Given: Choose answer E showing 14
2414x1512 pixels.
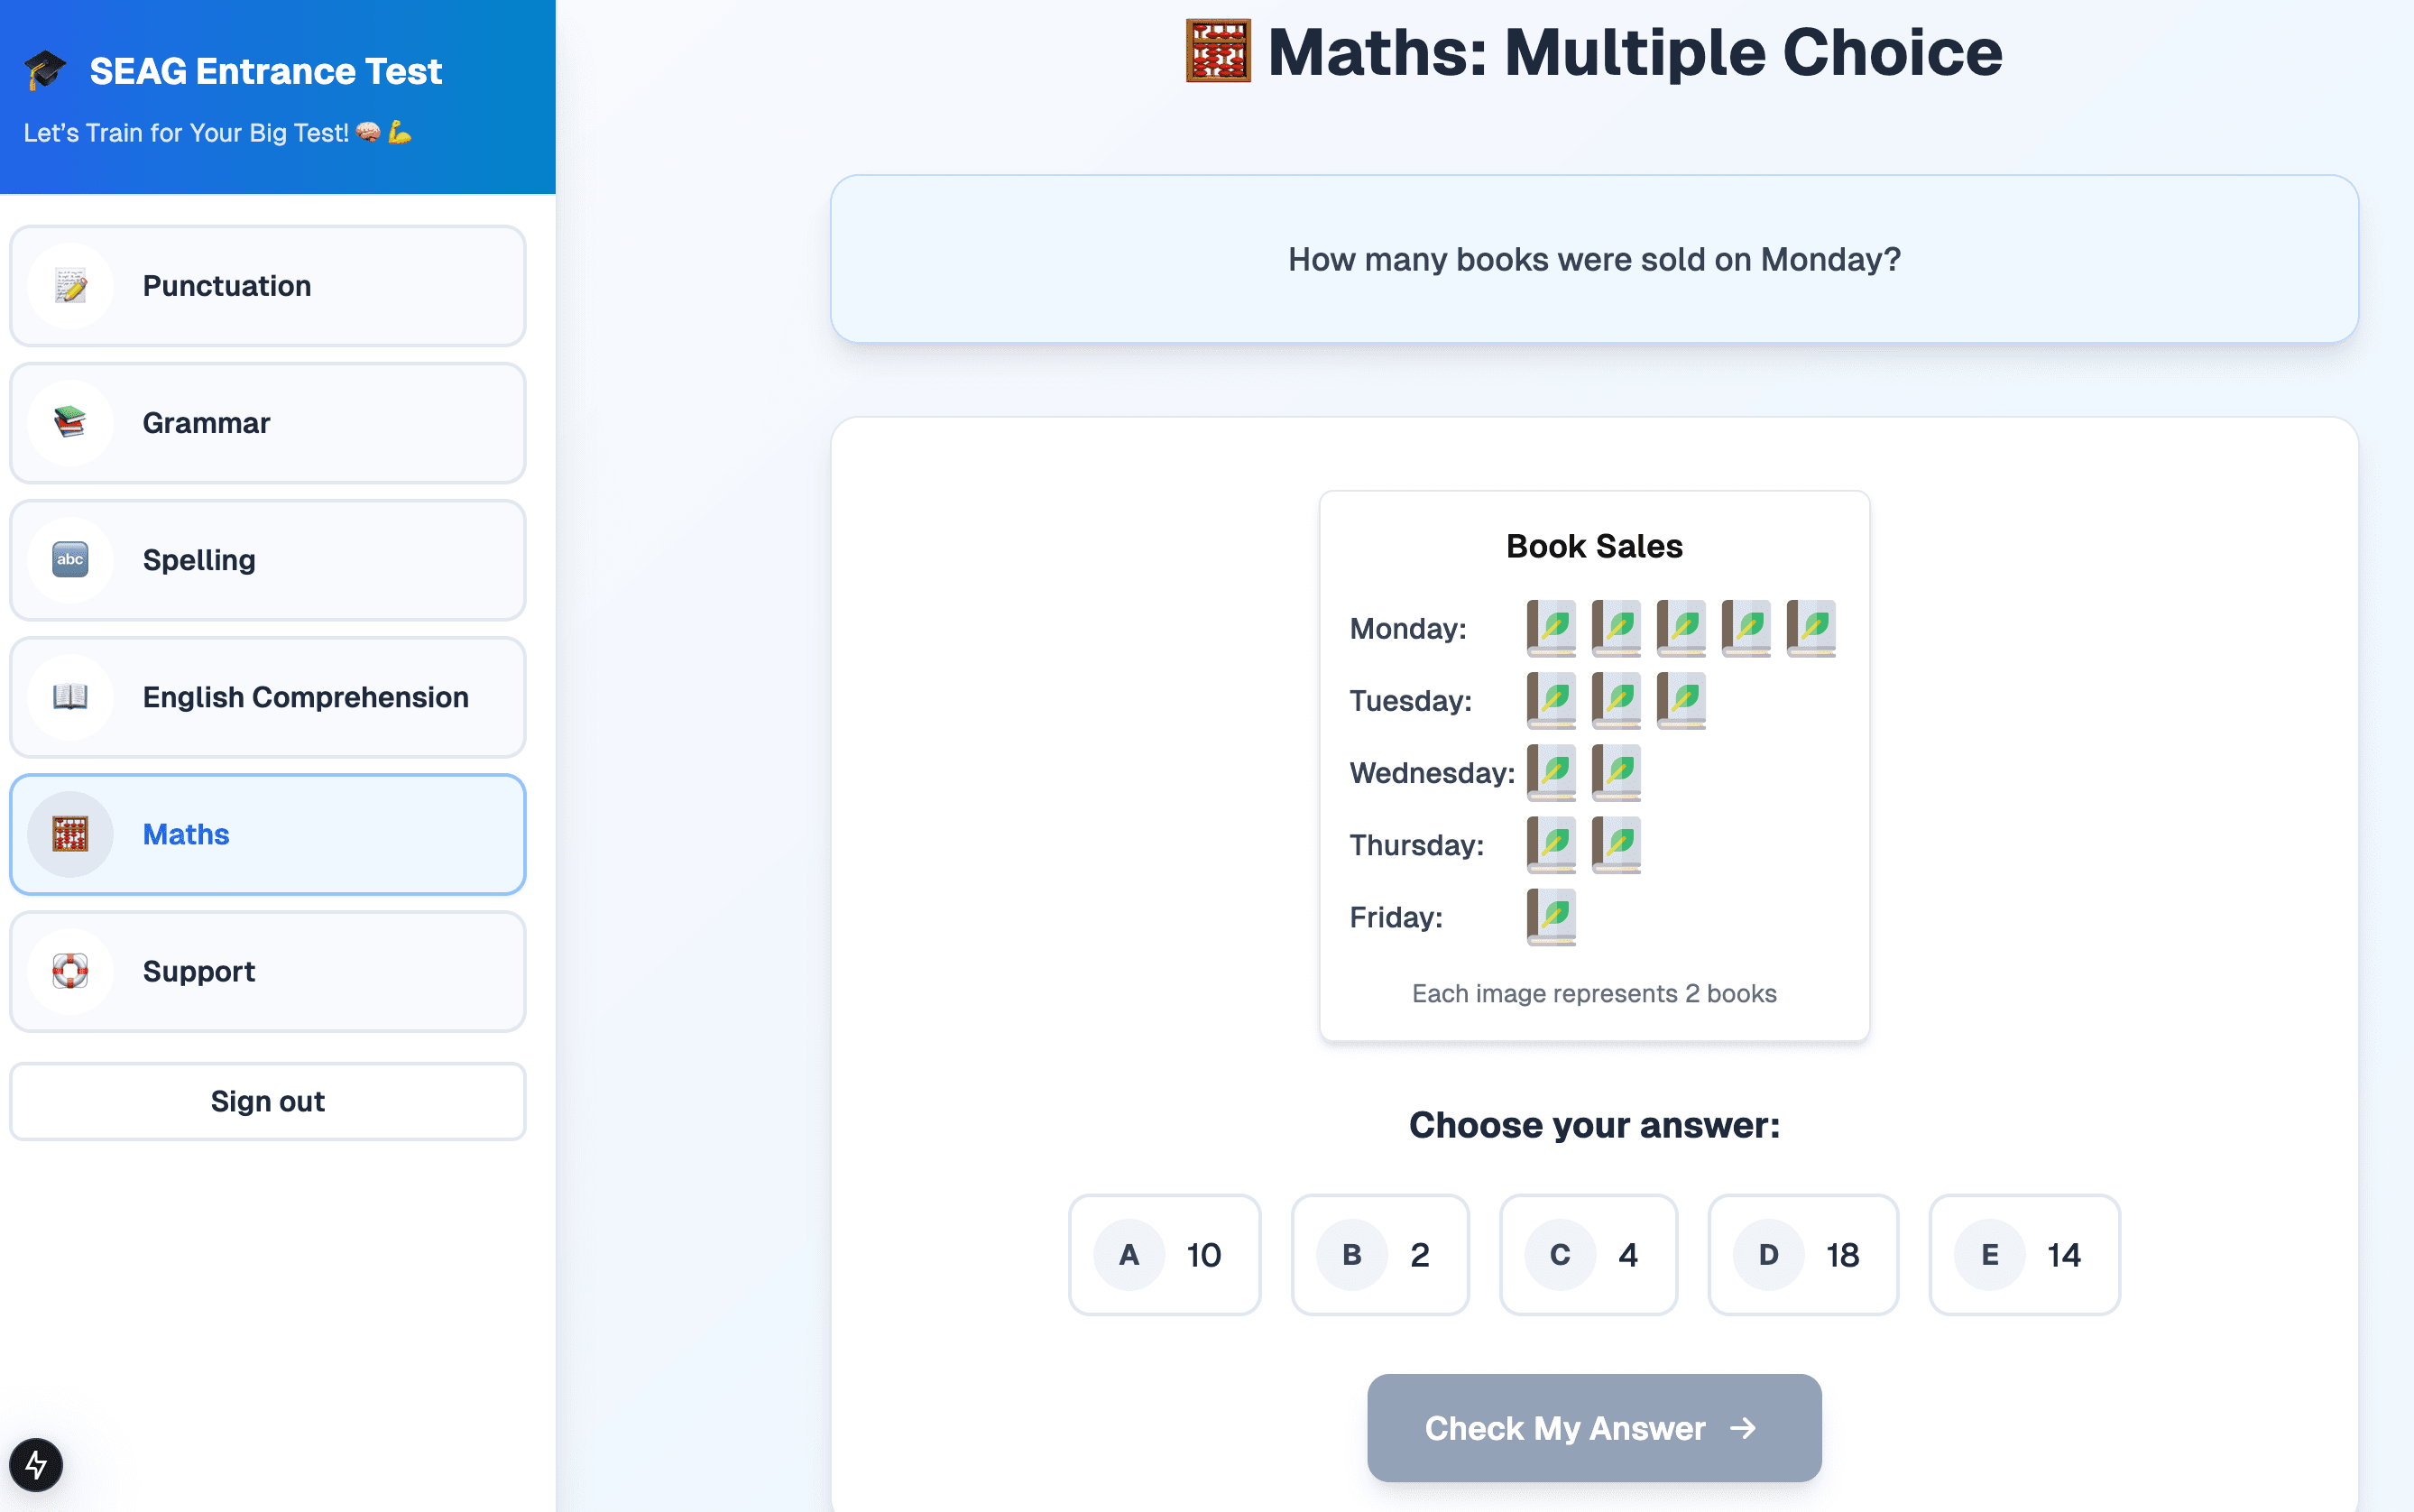Looking at the screenshot, I should [2025, 1254].
